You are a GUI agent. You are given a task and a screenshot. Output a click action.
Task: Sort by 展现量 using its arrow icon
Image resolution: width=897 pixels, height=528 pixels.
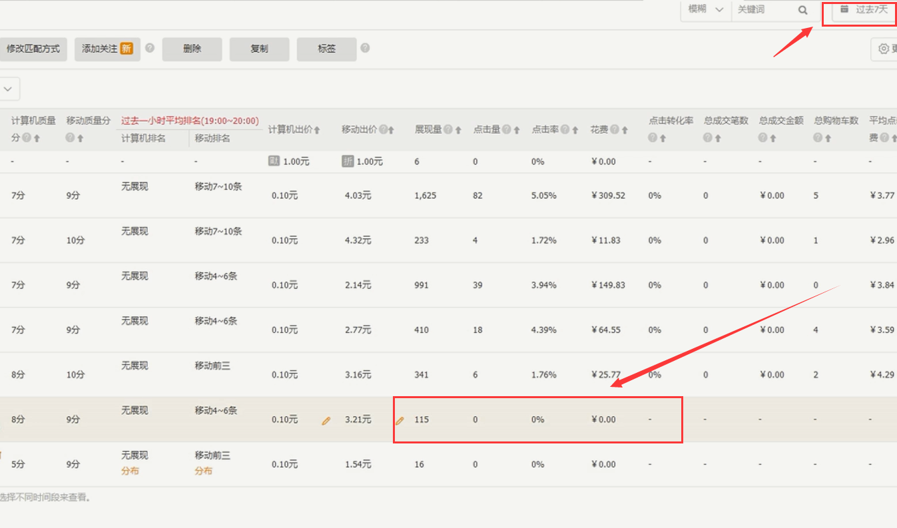click(458, 131)
